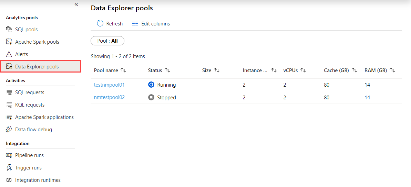This screenshot has height=187, width=411.
Task: Click the vCPUs column header text
Action: pyautogui.click(x=291, y=70)
